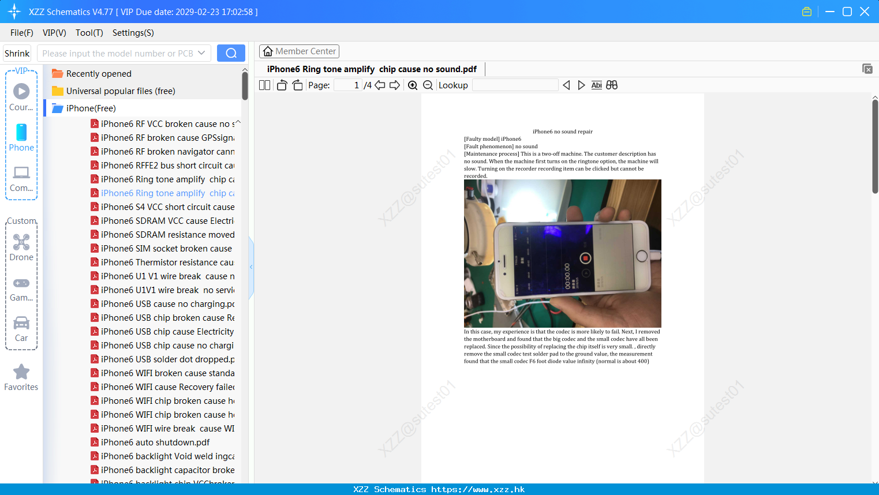
Task: Select the iPhone6 Ring tone PDF tab
Action: [372, 69]
